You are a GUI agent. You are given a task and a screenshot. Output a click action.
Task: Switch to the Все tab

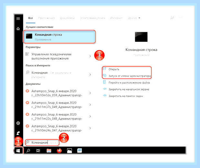coord(31,18)
